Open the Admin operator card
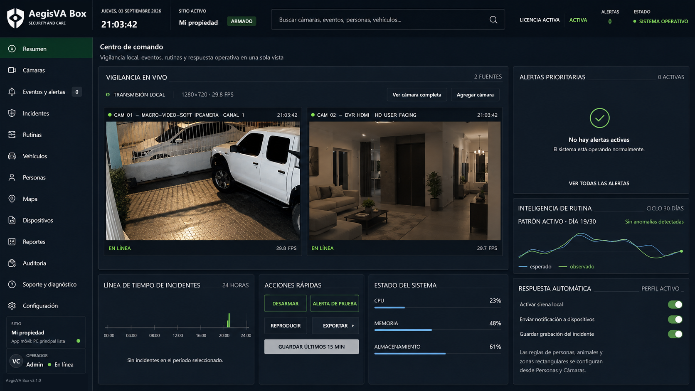695x391 pixels. click(46, 361)
